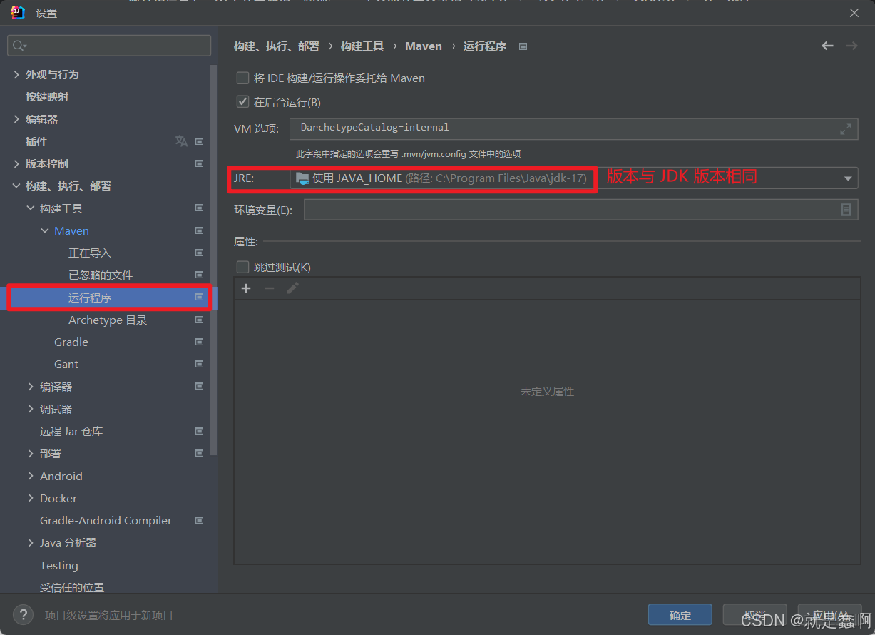The height and width of the screenshot is (635, 875).
Task: Expand the 调试器 node
Action: (x=31, y=409)
